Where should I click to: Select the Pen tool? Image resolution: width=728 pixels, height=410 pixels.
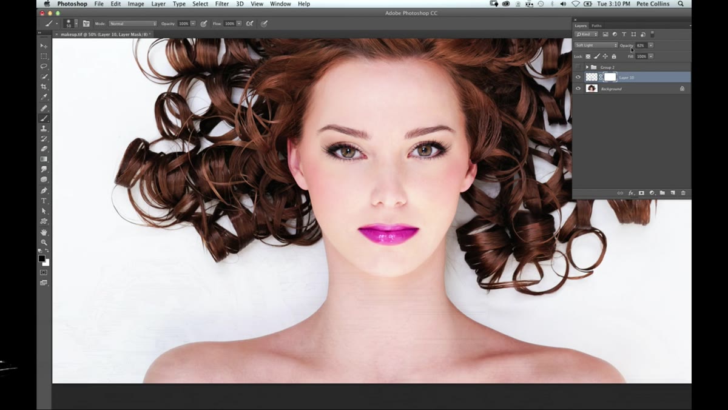pos(44,190)
